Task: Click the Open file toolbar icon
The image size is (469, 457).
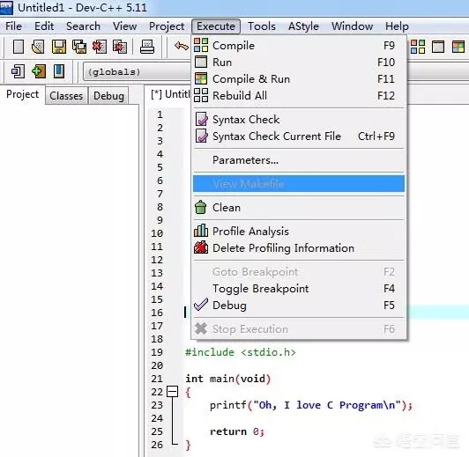Action: (38, 47)
